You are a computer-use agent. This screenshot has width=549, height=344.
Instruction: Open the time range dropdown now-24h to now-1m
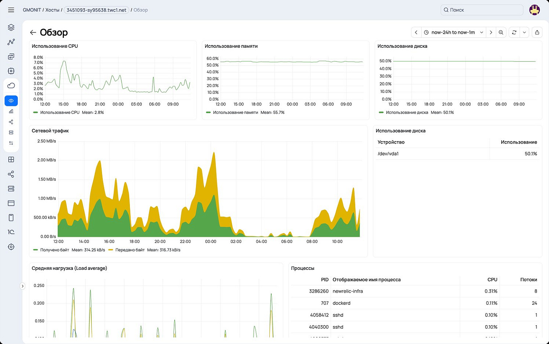pyautogui.click(x=453, y=32)
